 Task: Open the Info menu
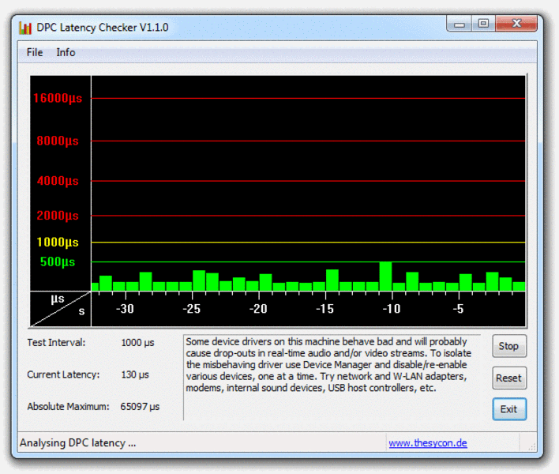click(66, 52)
